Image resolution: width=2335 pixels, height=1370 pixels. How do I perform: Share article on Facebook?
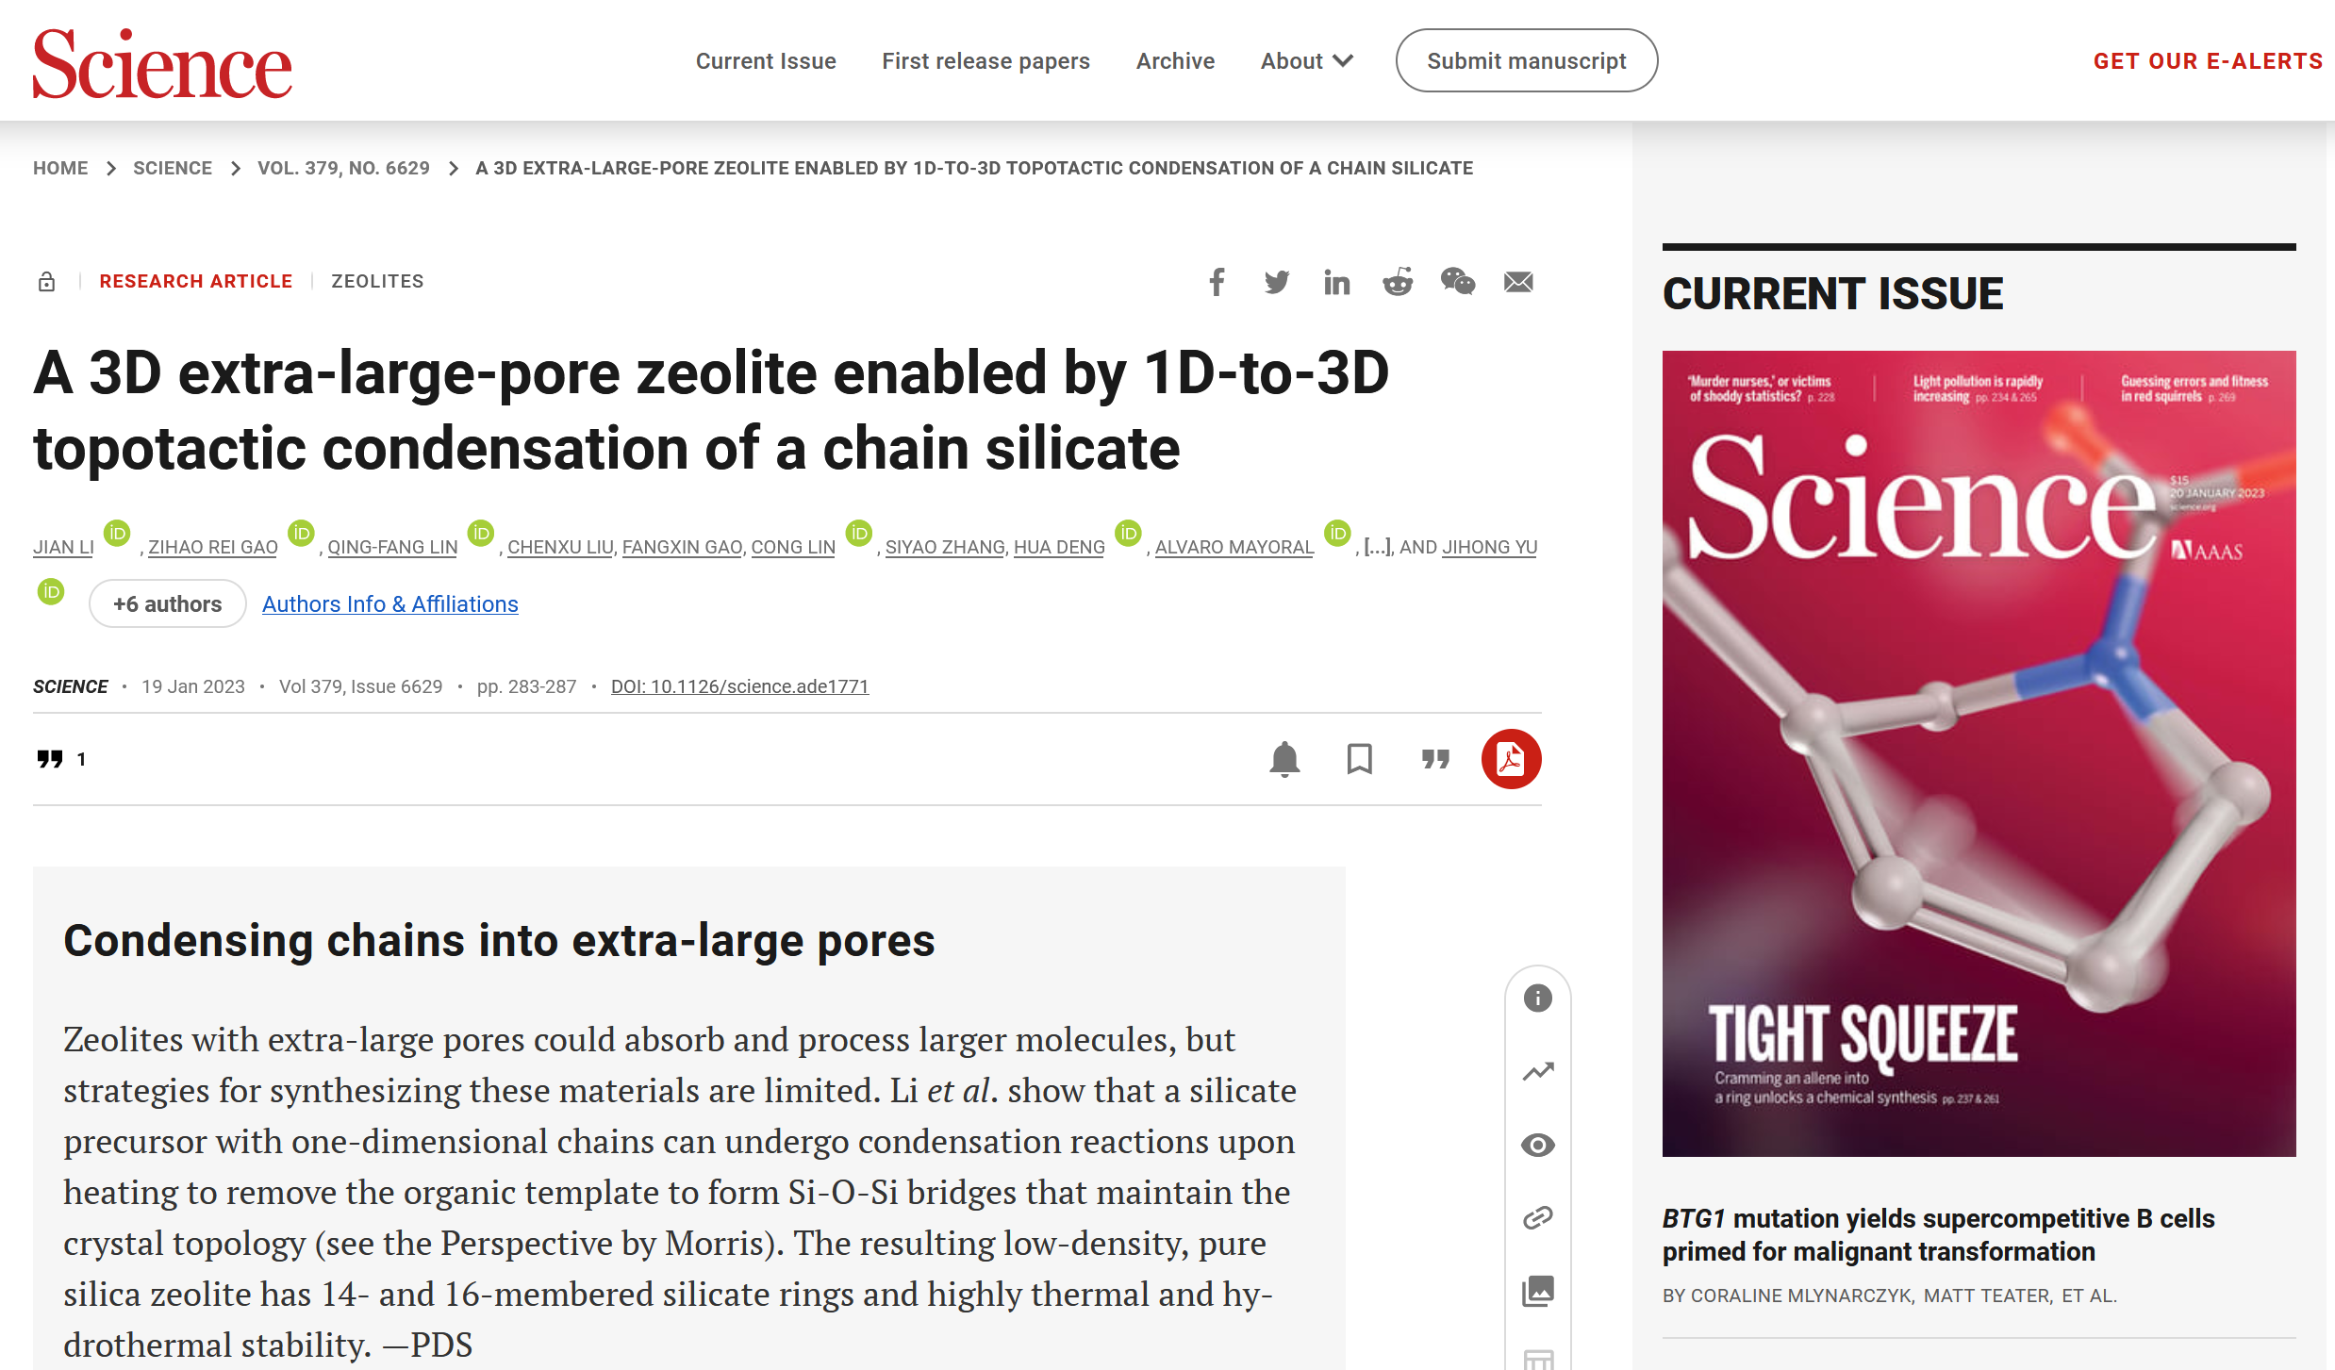coord(1217,282)
